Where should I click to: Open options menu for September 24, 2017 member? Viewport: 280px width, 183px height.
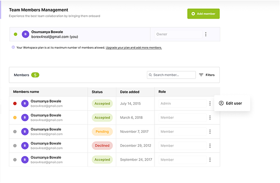tap(210, 160)
